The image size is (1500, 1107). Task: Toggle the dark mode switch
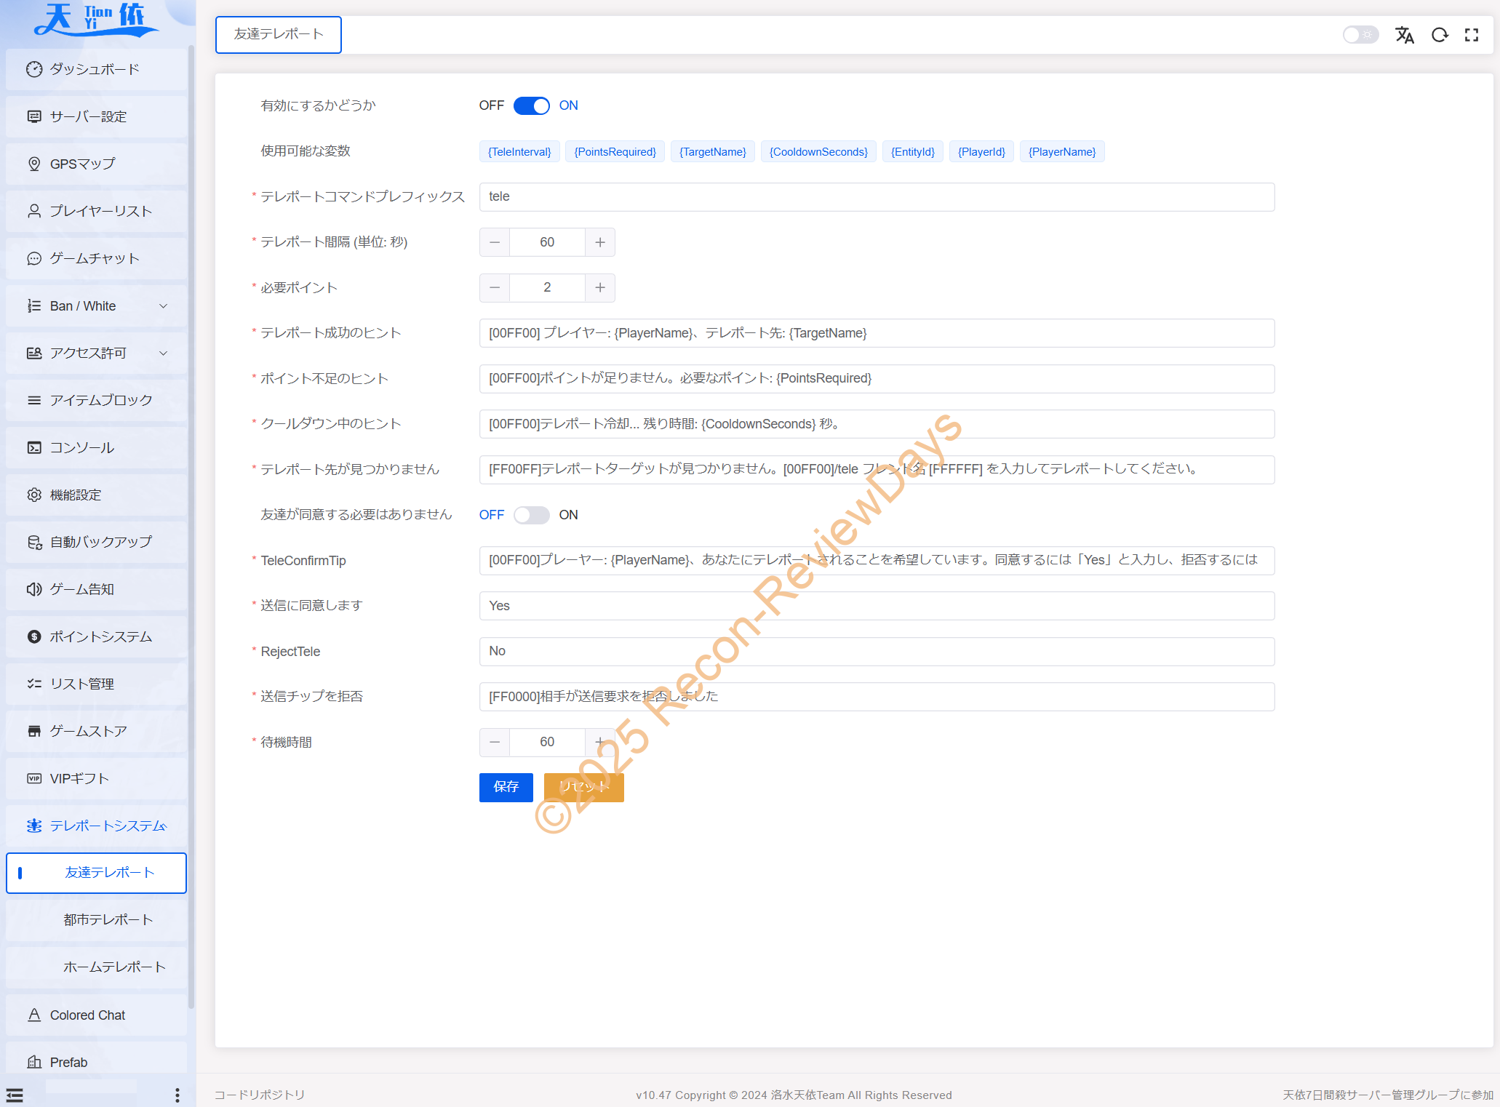[x=1360, y=35]
